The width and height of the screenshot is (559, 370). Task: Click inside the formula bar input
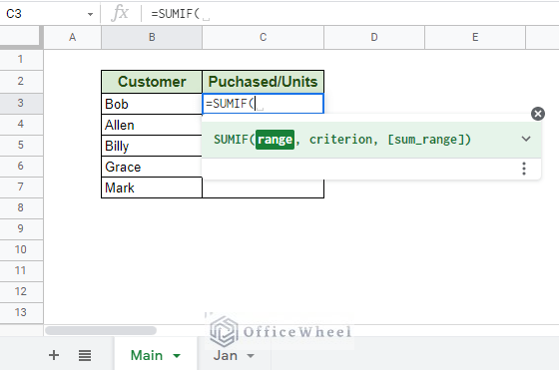[x=349, y=14]
